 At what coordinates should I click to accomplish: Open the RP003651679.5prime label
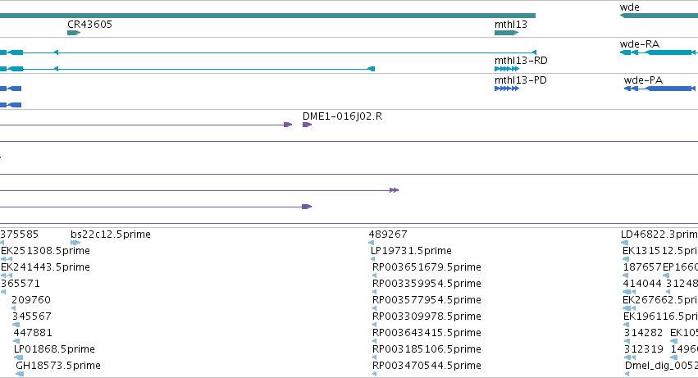pyautogui.click(x=427, y=267)
